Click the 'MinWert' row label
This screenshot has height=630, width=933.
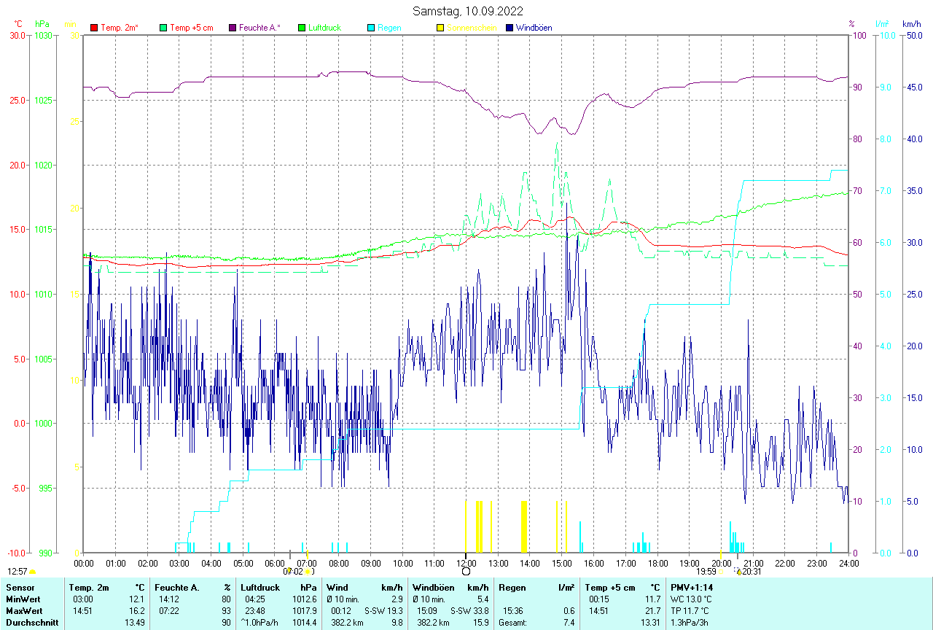click(23, 599)
